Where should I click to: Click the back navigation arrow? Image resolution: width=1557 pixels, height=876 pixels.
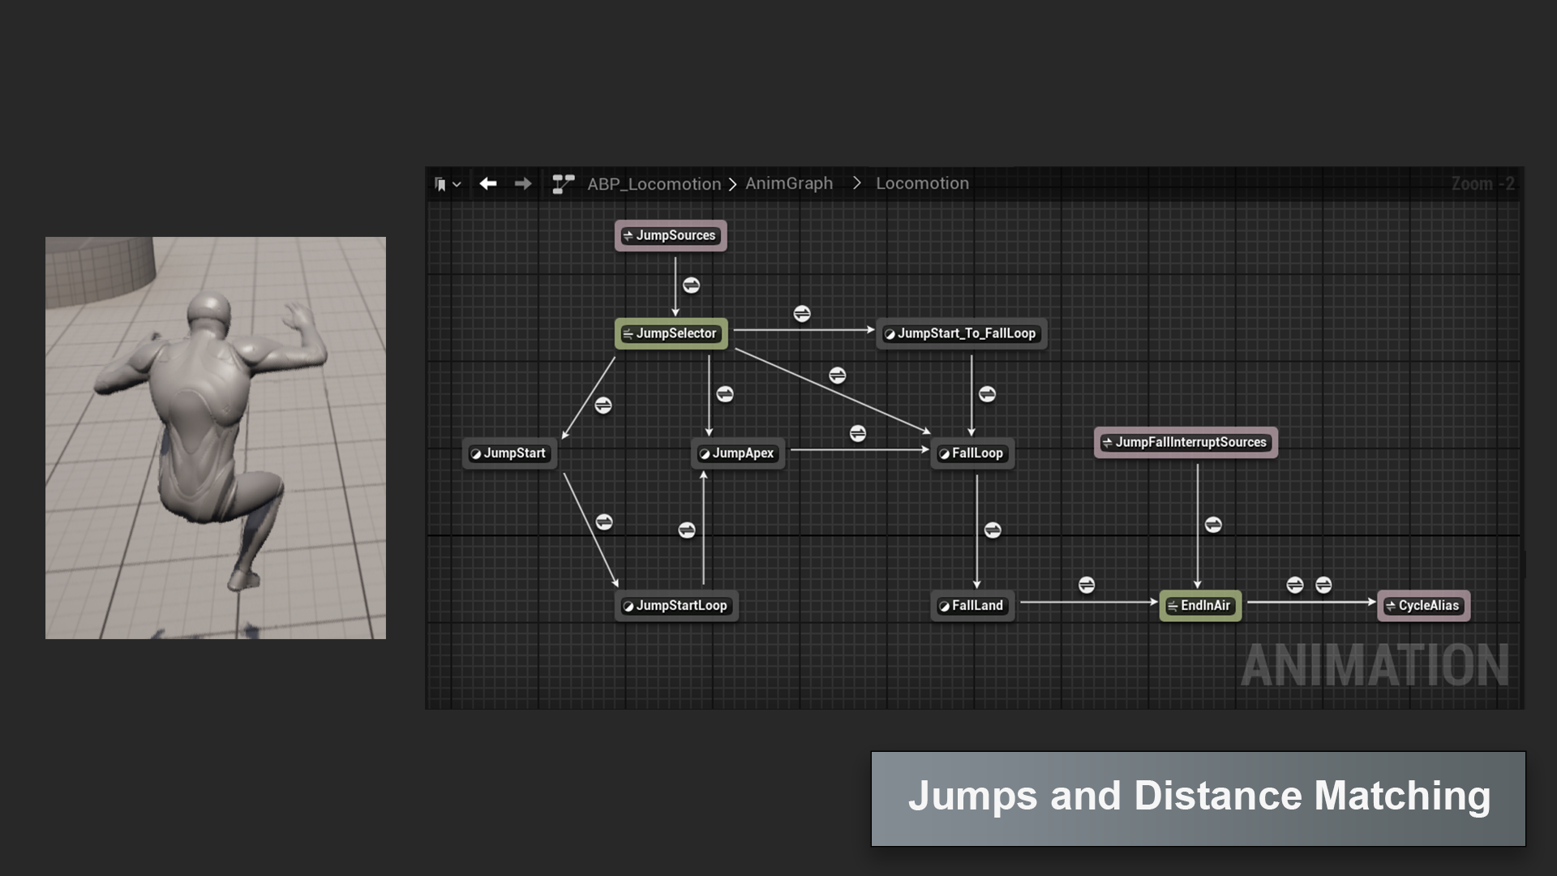487,184
